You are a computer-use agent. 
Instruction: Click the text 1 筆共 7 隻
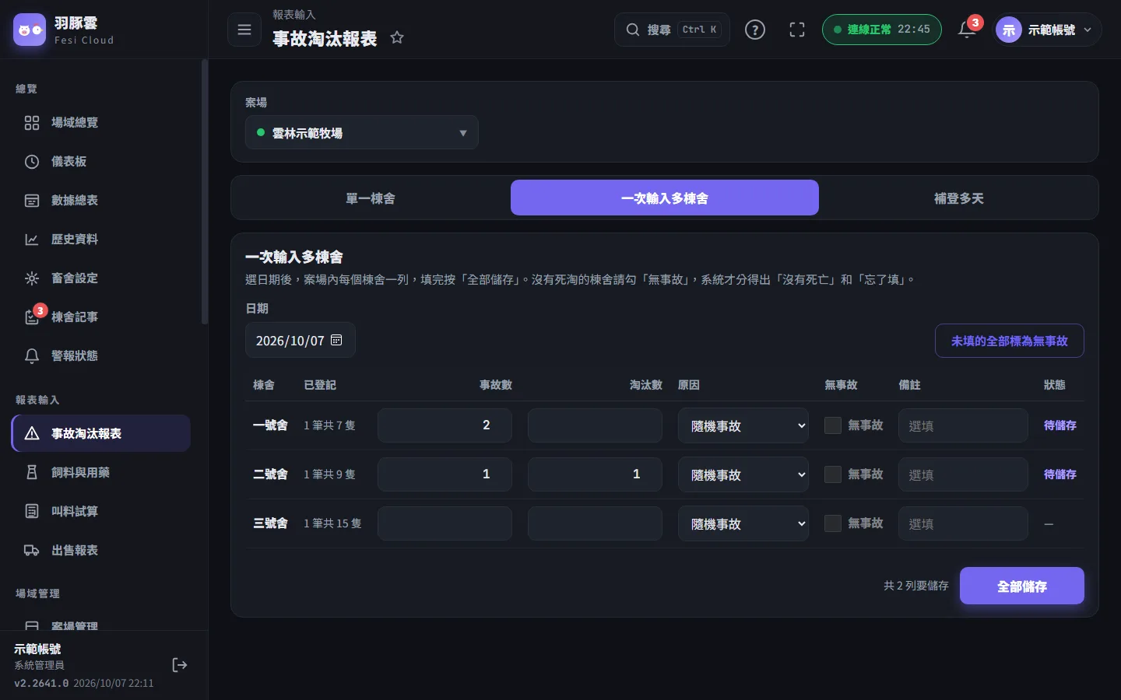coord(329,425)
